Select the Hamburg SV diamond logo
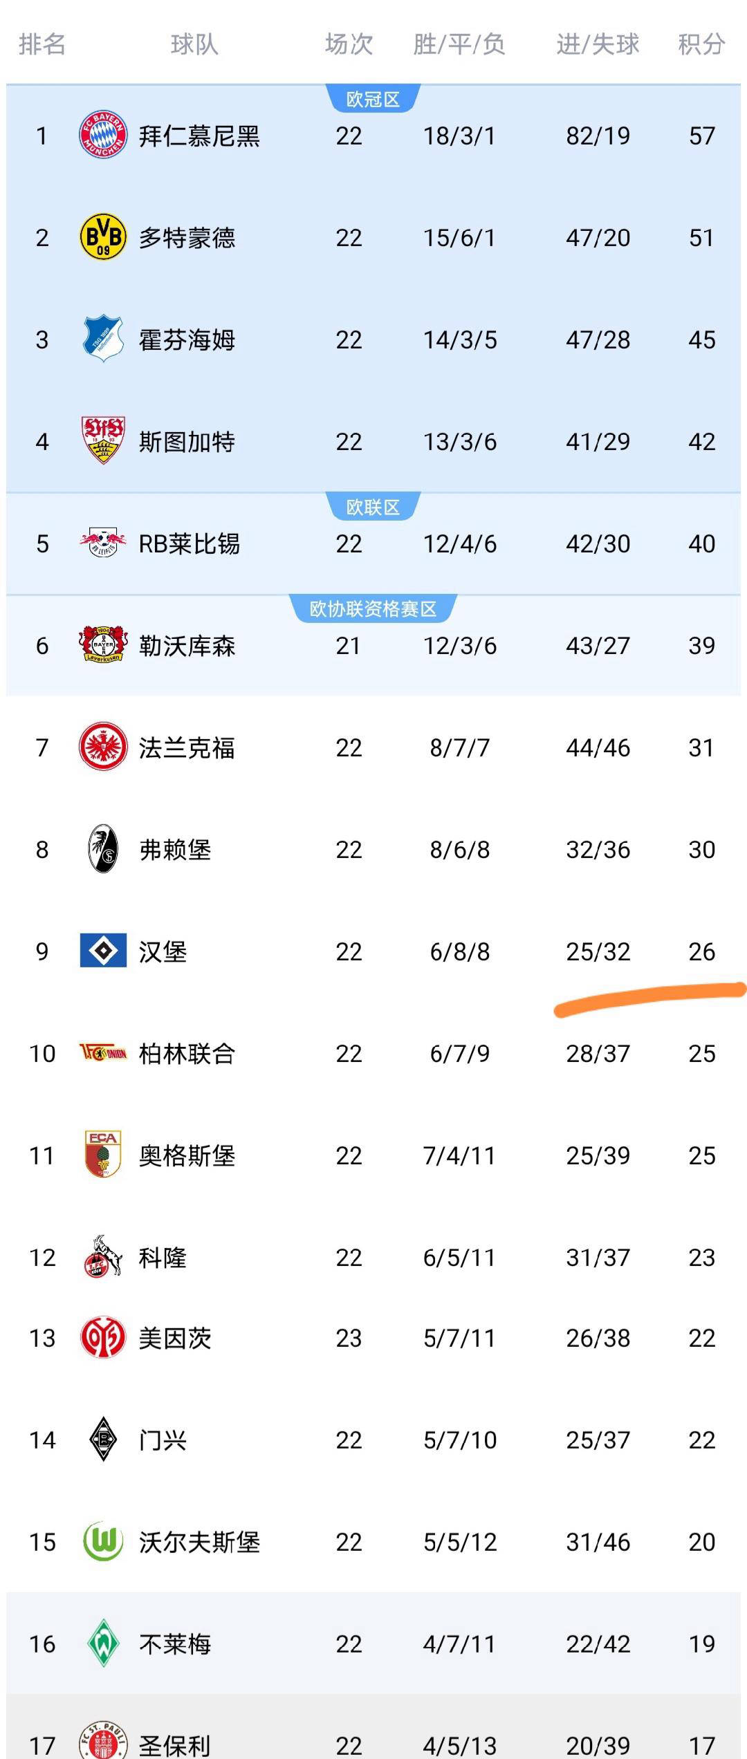This screenshot has height=1759, width=747. coord(103,951)
